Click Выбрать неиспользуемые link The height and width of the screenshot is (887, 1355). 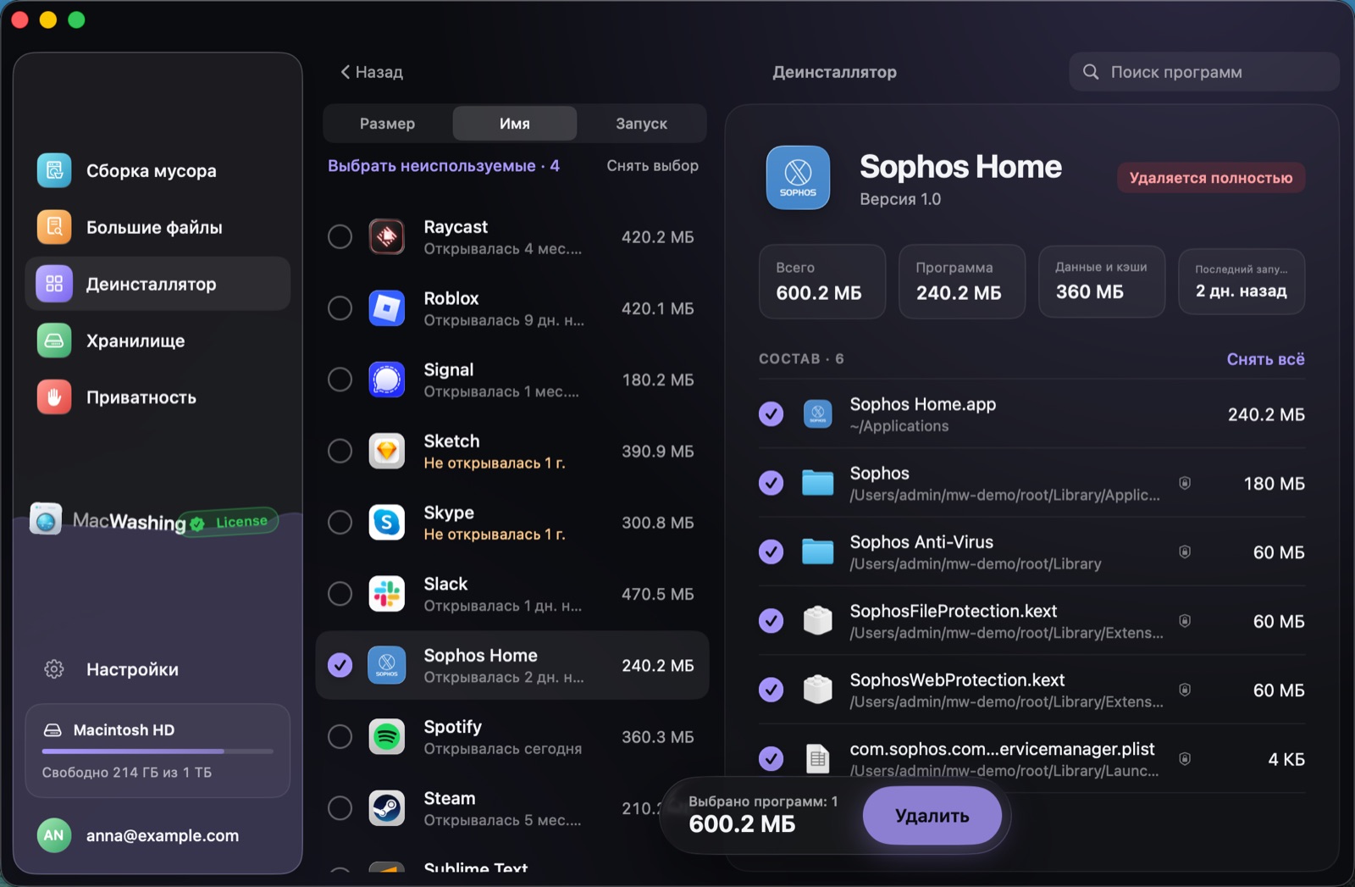click(x=444, y=166)
